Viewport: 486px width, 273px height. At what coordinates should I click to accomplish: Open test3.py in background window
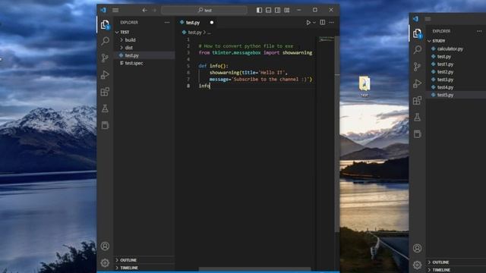pos(445,80)
